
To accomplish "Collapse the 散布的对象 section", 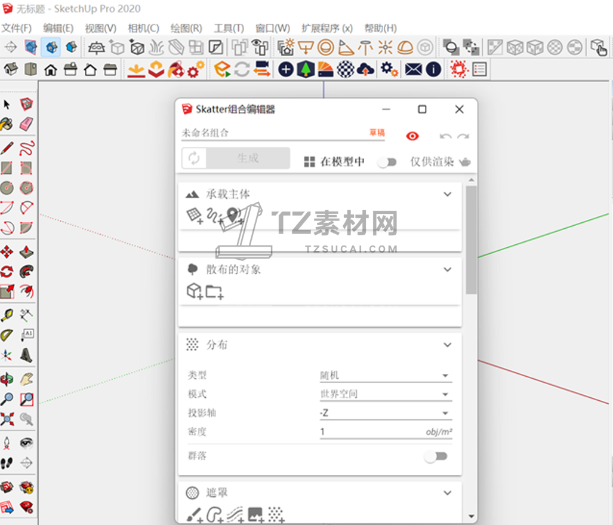I will [x=448, y=269].
